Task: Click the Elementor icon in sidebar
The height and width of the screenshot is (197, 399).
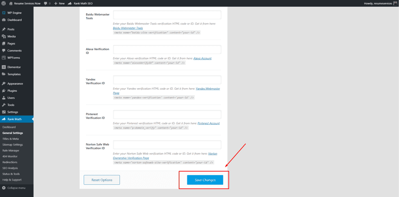Action: (x=4, y=67)
